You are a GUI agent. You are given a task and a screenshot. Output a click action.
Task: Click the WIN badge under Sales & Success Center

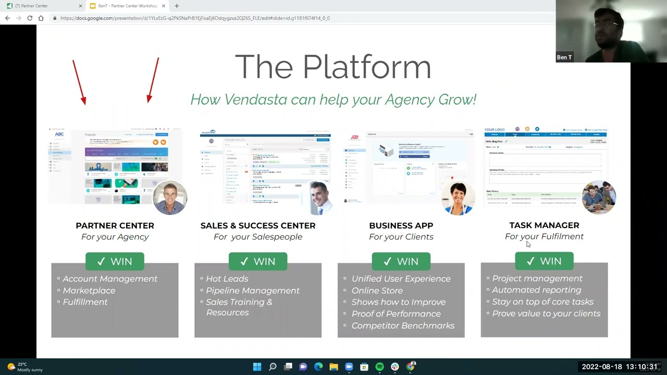tap(258, 261)
